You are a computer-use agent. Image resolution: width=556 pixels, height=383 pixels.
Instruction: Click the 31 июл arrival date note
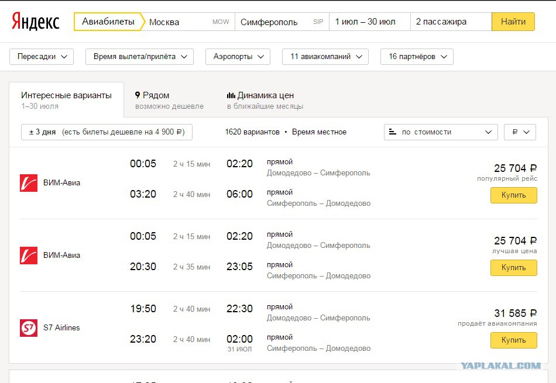click(240, 349)
